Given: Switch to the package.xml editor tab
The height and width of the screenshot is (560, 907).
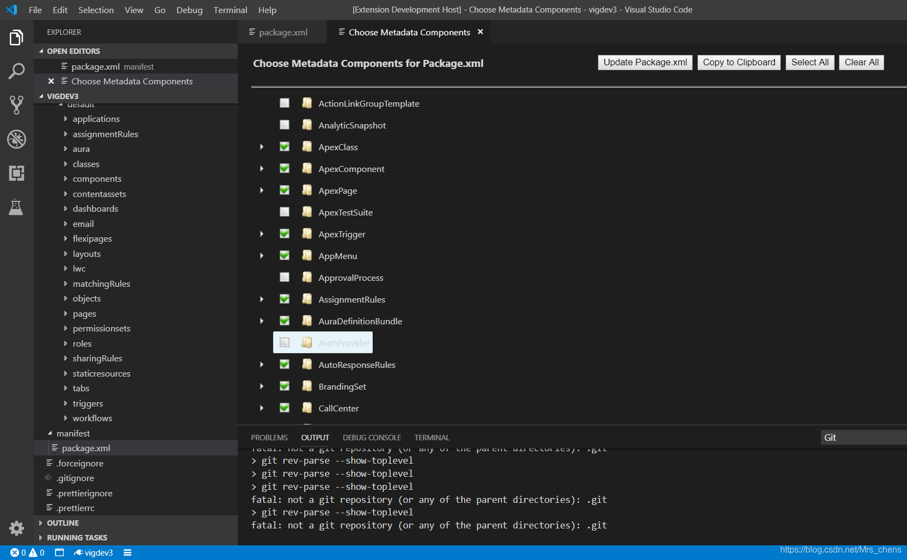Looking at the screenshot, I should (x=282, y=32).
